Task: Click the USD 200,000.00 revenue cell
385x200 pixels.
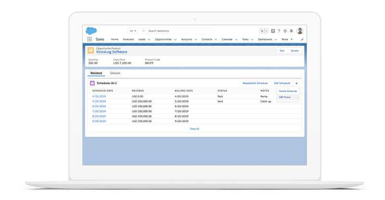Action: [x=141, y=101]
